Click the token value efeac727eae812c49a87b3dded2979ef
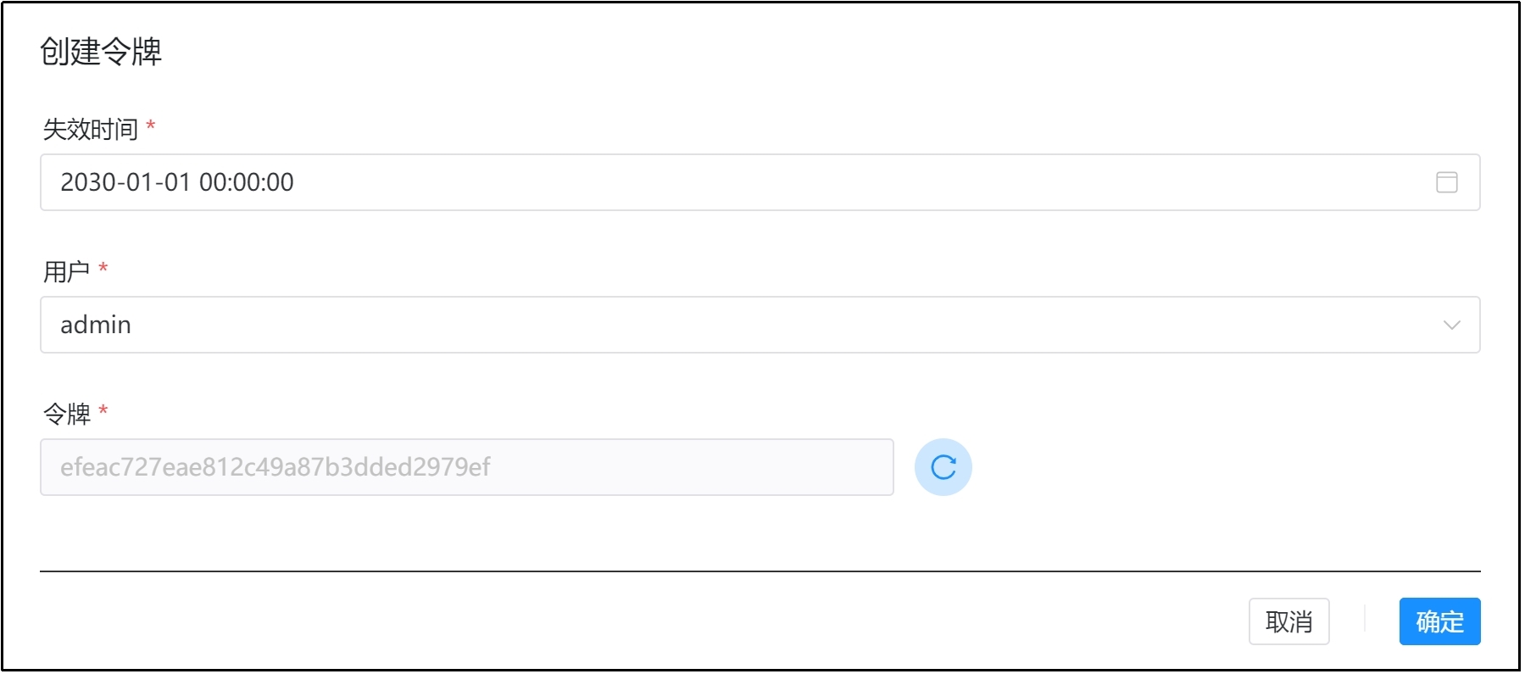 276,467
